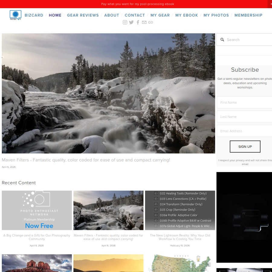The height and width of the screenshot is (272, 272).
Task: Click the email envelope icon
Action: [x=144, y=22]
